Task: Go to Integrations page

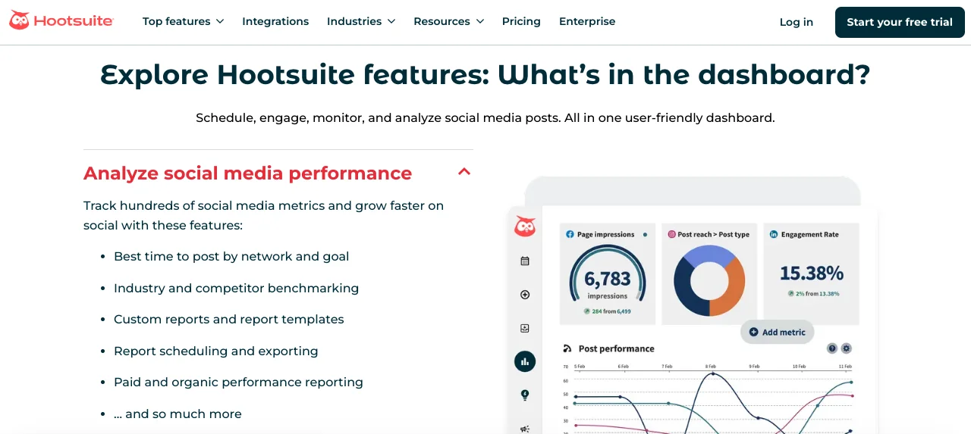Action: coord(275,21)
